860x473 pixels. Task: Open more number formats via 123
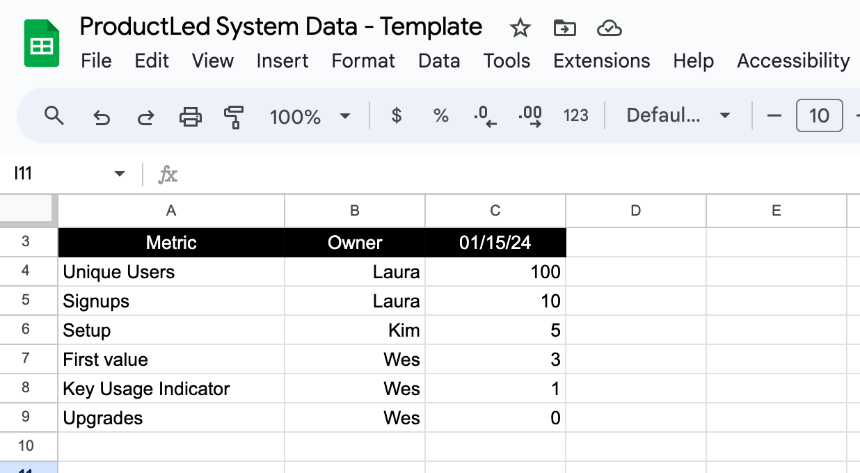pos(576,116)
